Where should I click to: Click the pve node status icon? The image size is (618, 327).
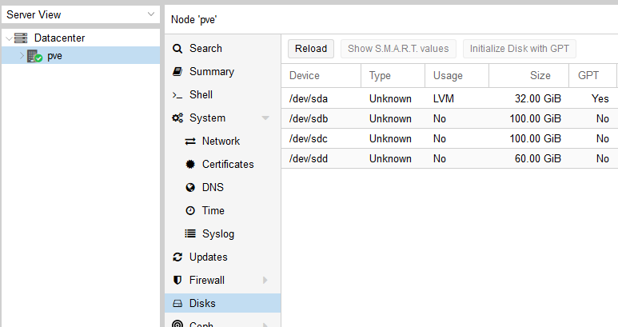(x=34, y=56)
